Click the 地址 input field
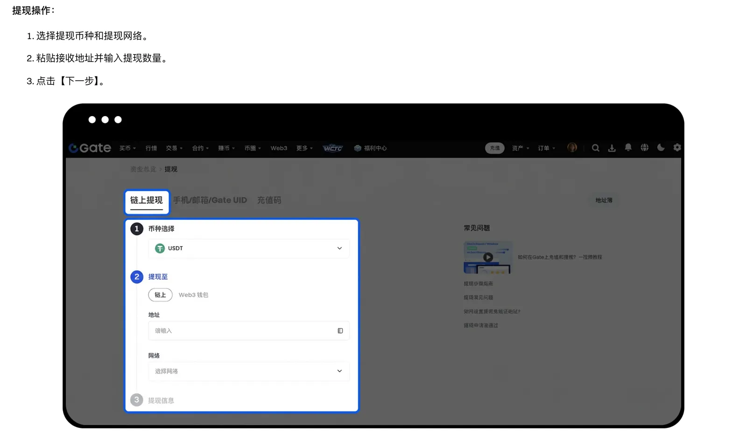The image size is (747, 440). click(249, 331)
